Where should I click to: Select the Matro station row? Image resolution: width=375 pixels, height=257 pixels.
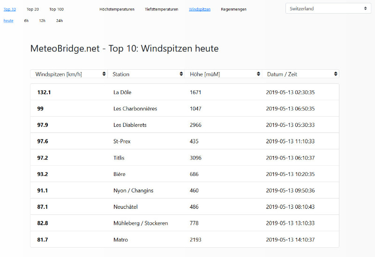tap(120, 240)
